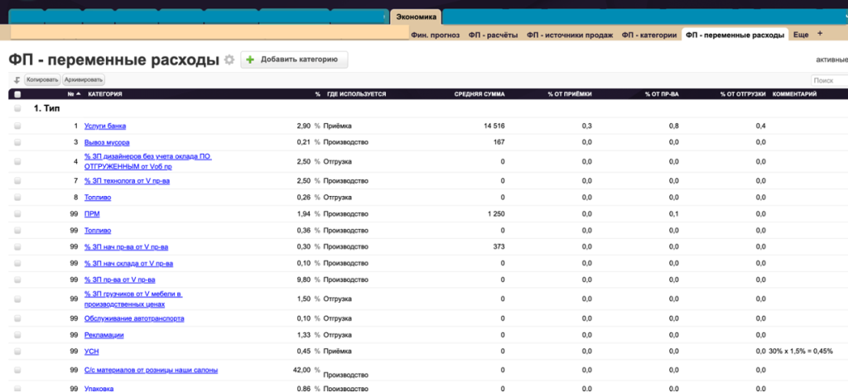This screenshot has height=392, width=848.
Task: Click the sort arrow in the № column header
Action: (x=79, y=94)
